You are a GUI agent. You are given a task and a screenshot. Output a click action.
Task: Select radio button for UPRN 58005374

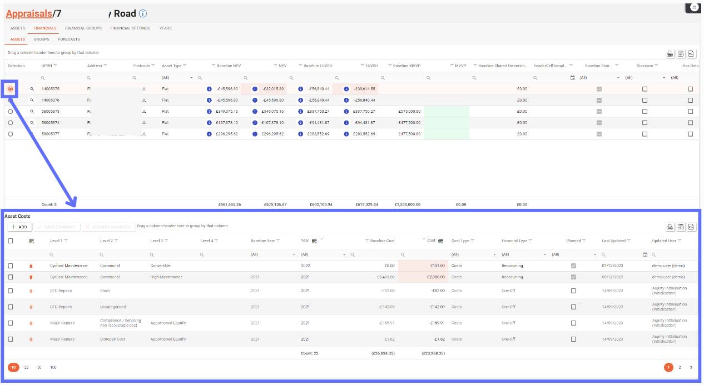coord(11,122)
